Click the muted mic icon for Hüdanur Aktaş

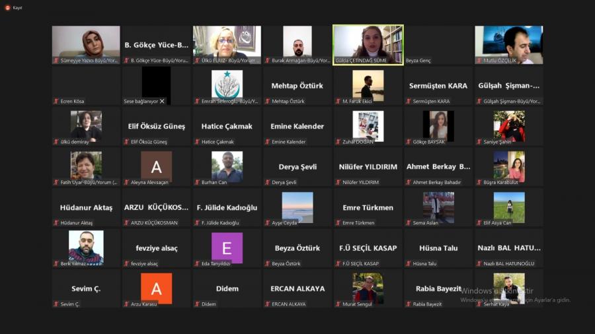click(x=56, y=223)
